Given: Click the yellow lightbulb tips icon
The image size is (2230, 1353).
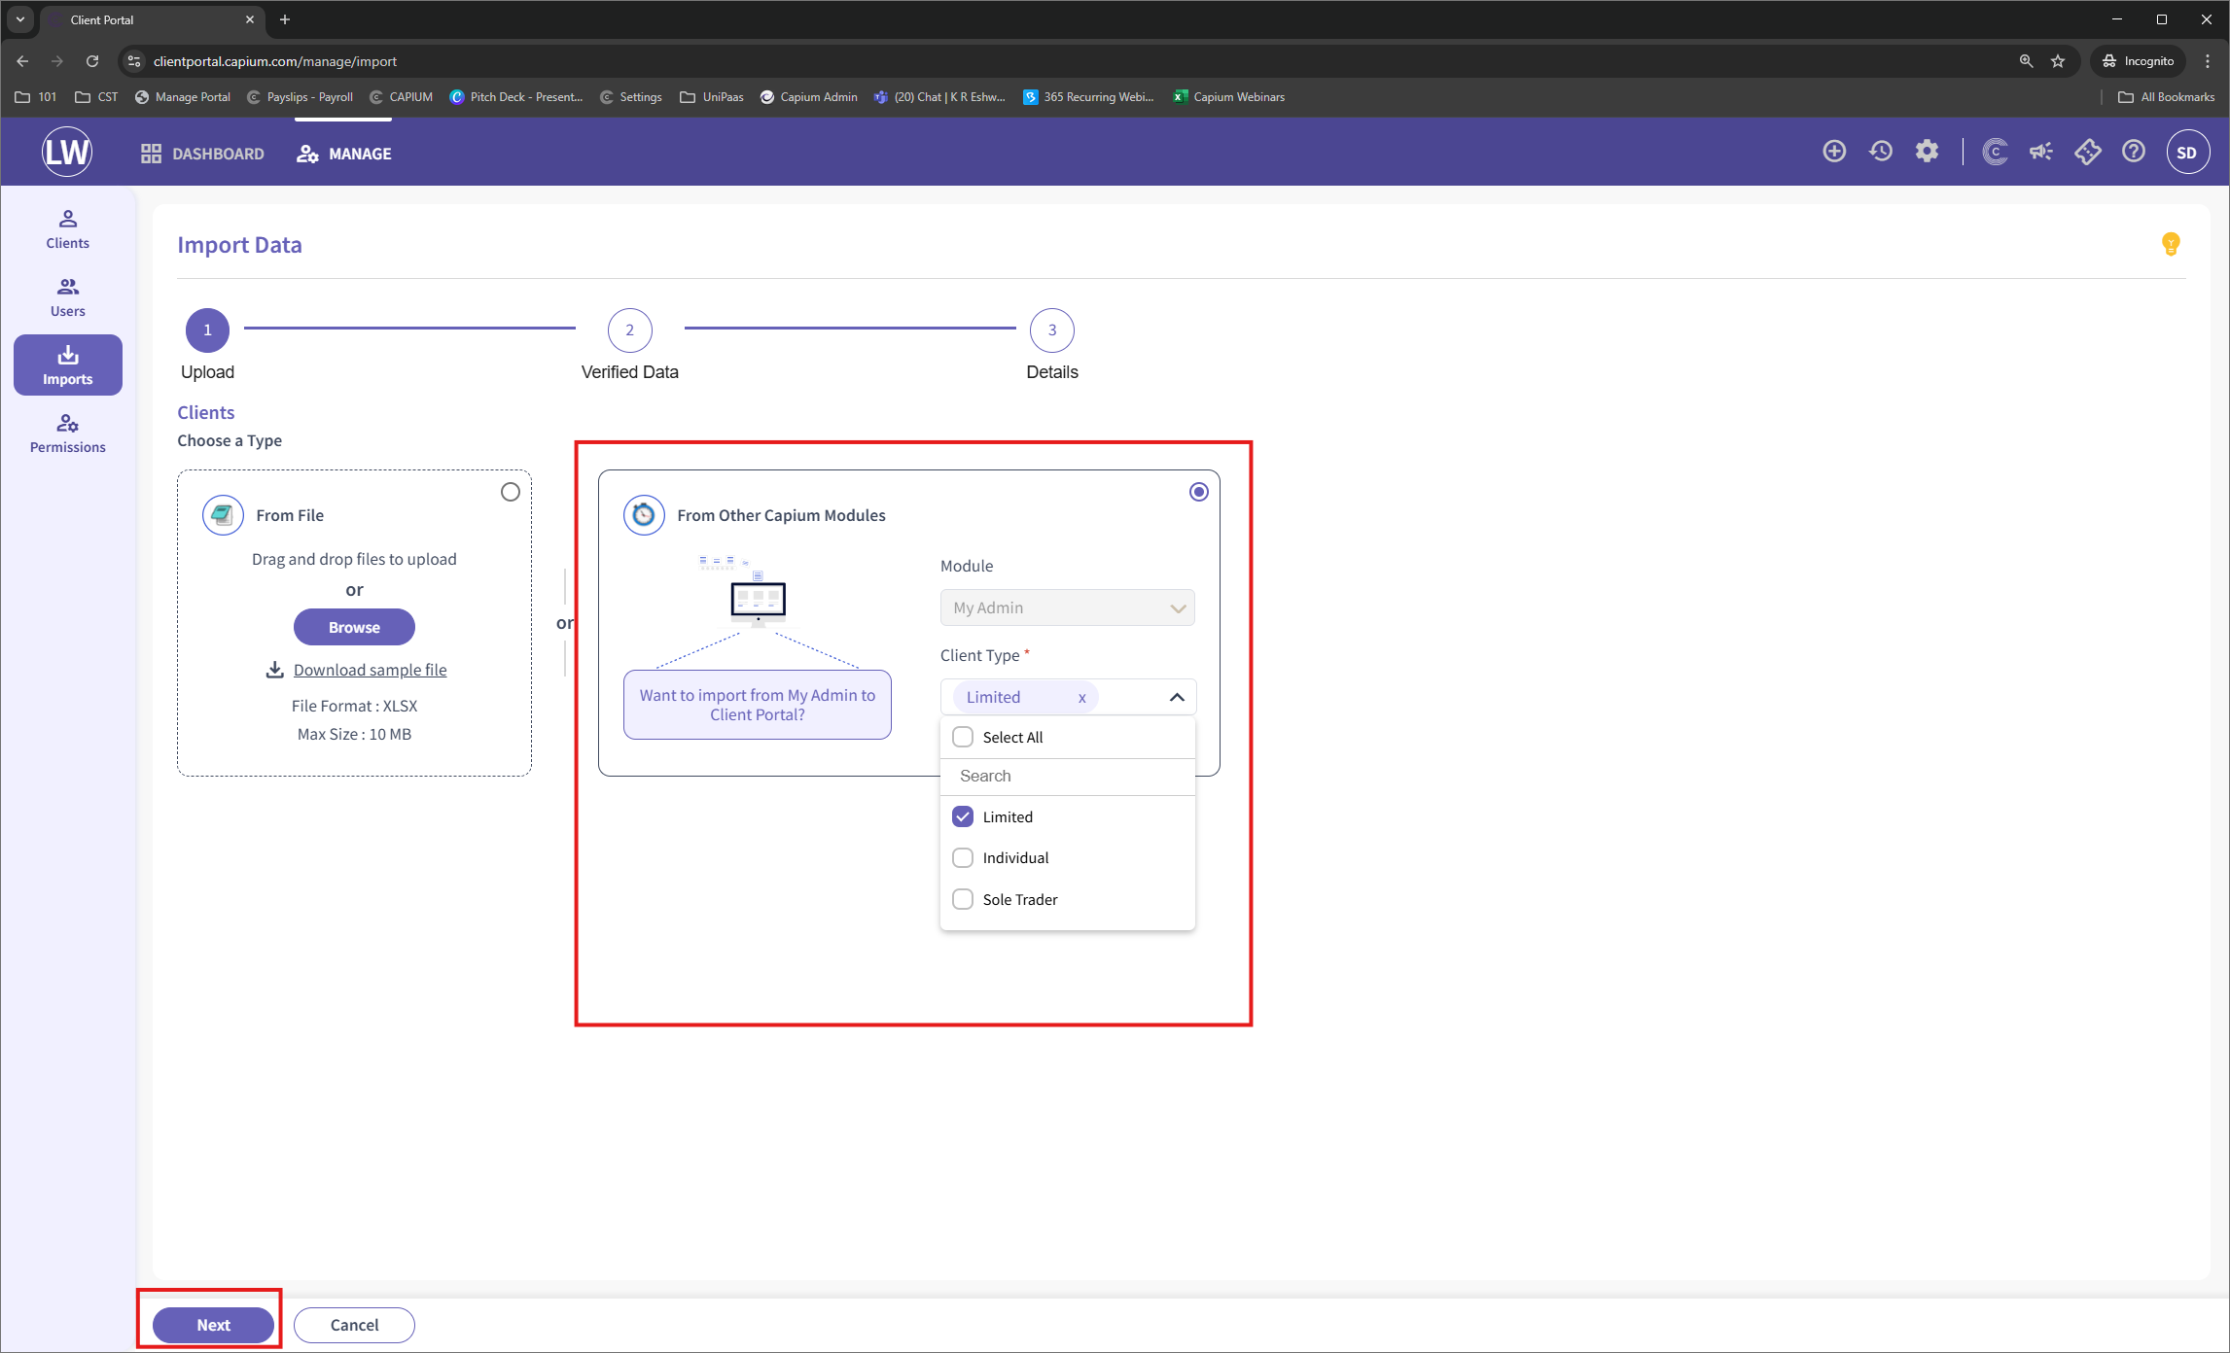Looking at the screenshot, I should tap(2170, 244).
